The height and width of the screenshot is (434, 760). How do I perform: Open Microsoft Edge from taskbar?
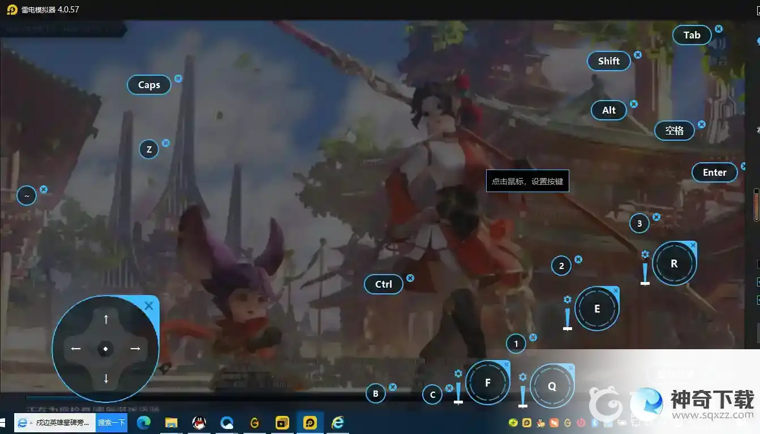point(143,423)
